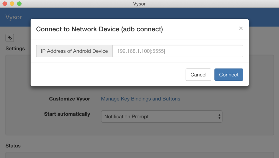Cancel the adb connect dialog
The image size is (279, 158).
pyautogui.click(x=198, y=75)
